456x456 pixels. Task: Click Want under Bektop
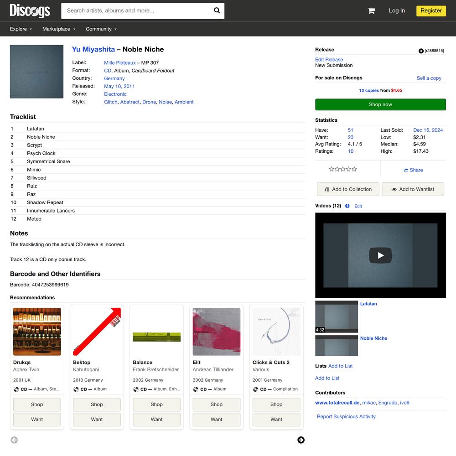(x=97, y=420)
